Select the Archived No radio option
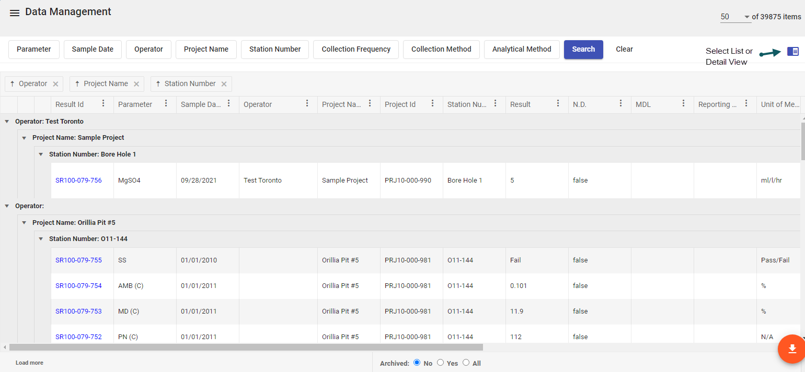The width and height of the screenshot is (805, 372). (x=417, y=363)
